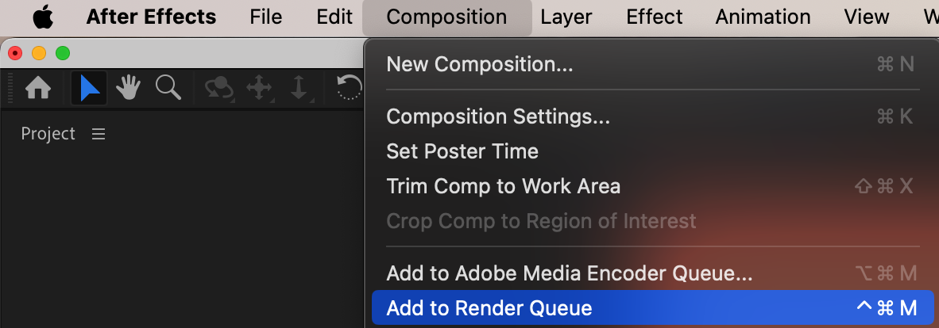Click the Home icon in the toolbar
This screenshot has height=328, width=939.
38,88
